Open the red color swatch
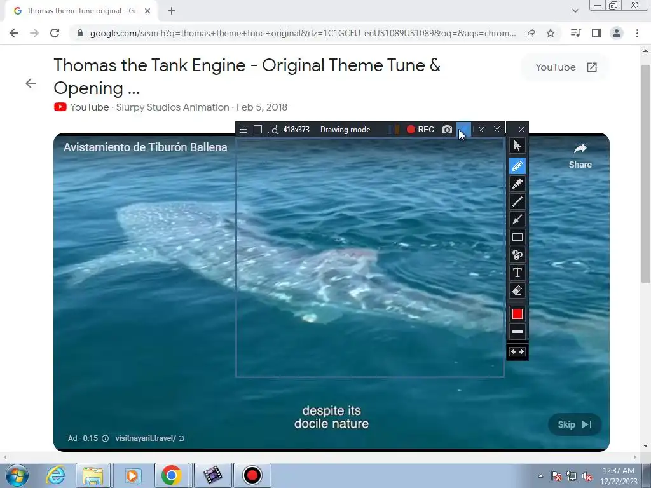The height and width of the screenshot is (488, 651). pos(517,314)
